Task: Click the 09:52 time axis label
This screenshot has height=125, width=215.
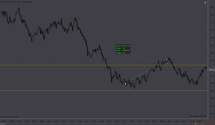Action: 169,121
